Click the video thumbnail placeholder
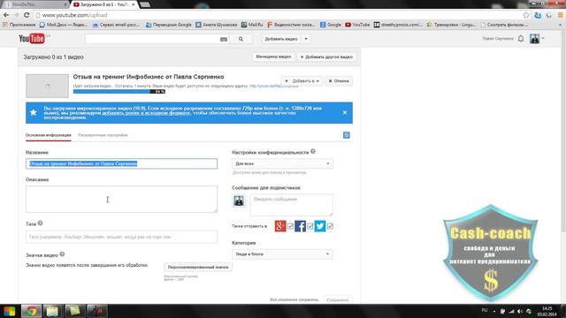 click(47, 86)
